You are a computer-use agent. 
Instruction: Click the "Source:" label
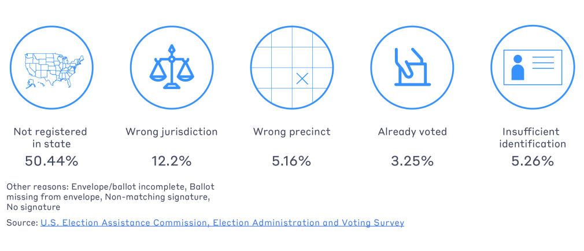tap(21, 223)
